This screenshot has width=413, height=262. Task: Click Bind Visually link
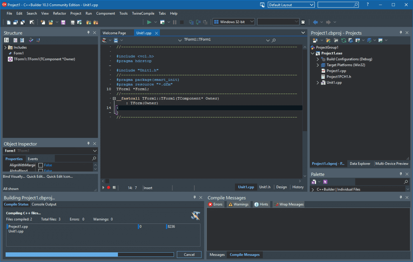pyautogui.click(x=14, y=176)
